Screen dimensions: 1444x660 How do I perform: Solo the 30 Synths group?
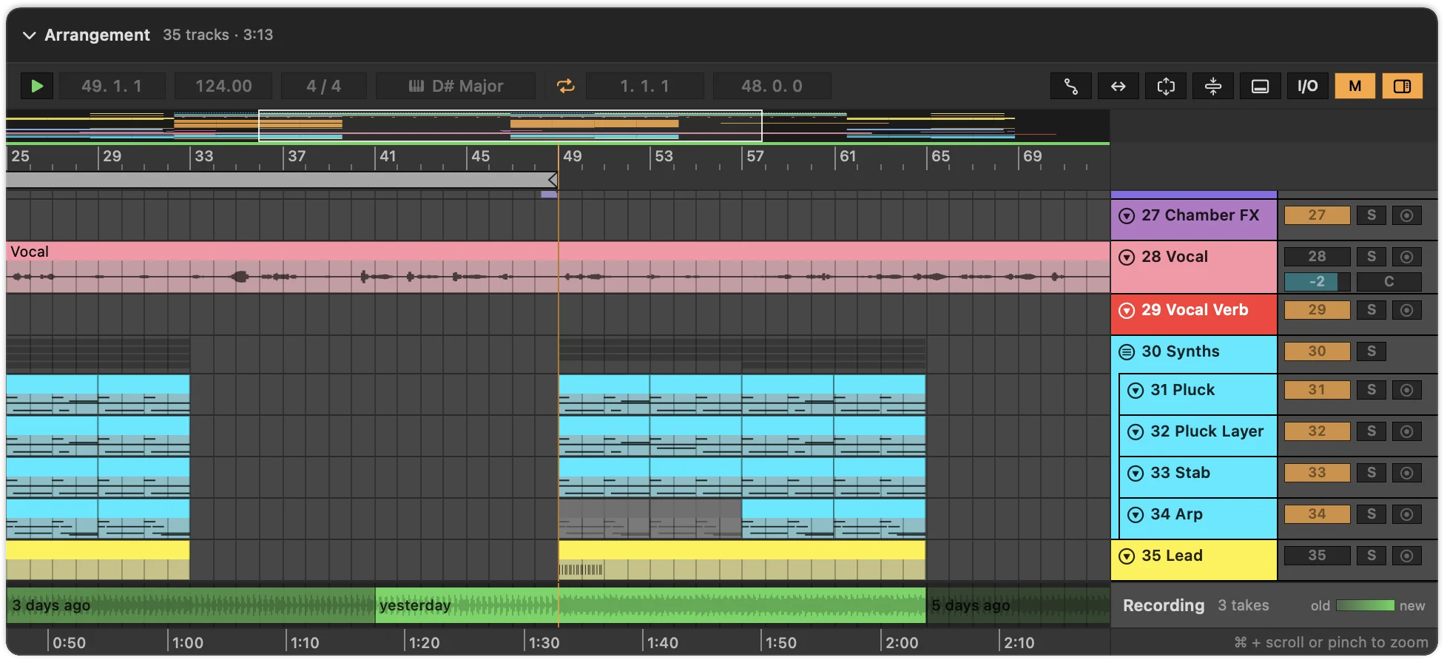(x=1372, y=351)
